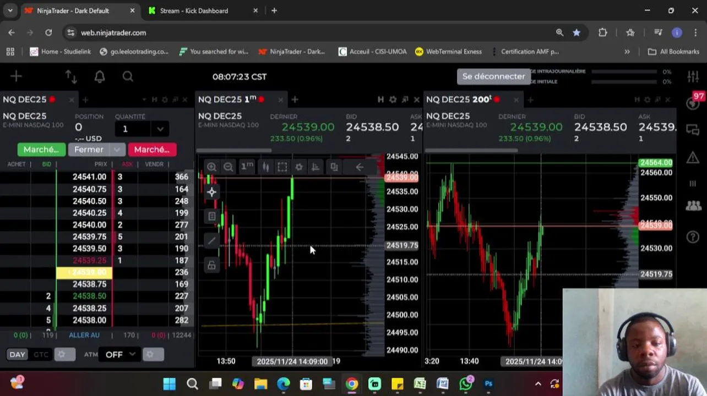This screenshot has width=707, height=396.
Task: Open the orders up-down arrows icon
Action: pyautogui.click(x=71, y=76)
